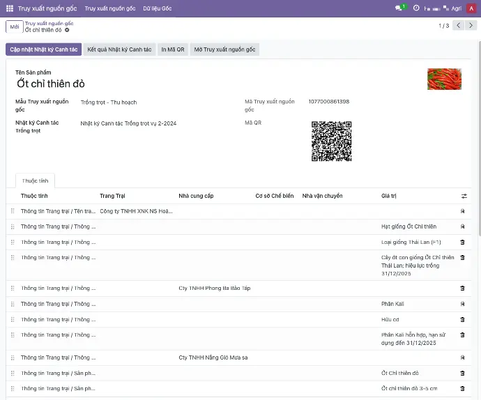
Task: Open the 'Trồng trọt - Thu hoạch' template field
Action: click(x=108, y=102)
